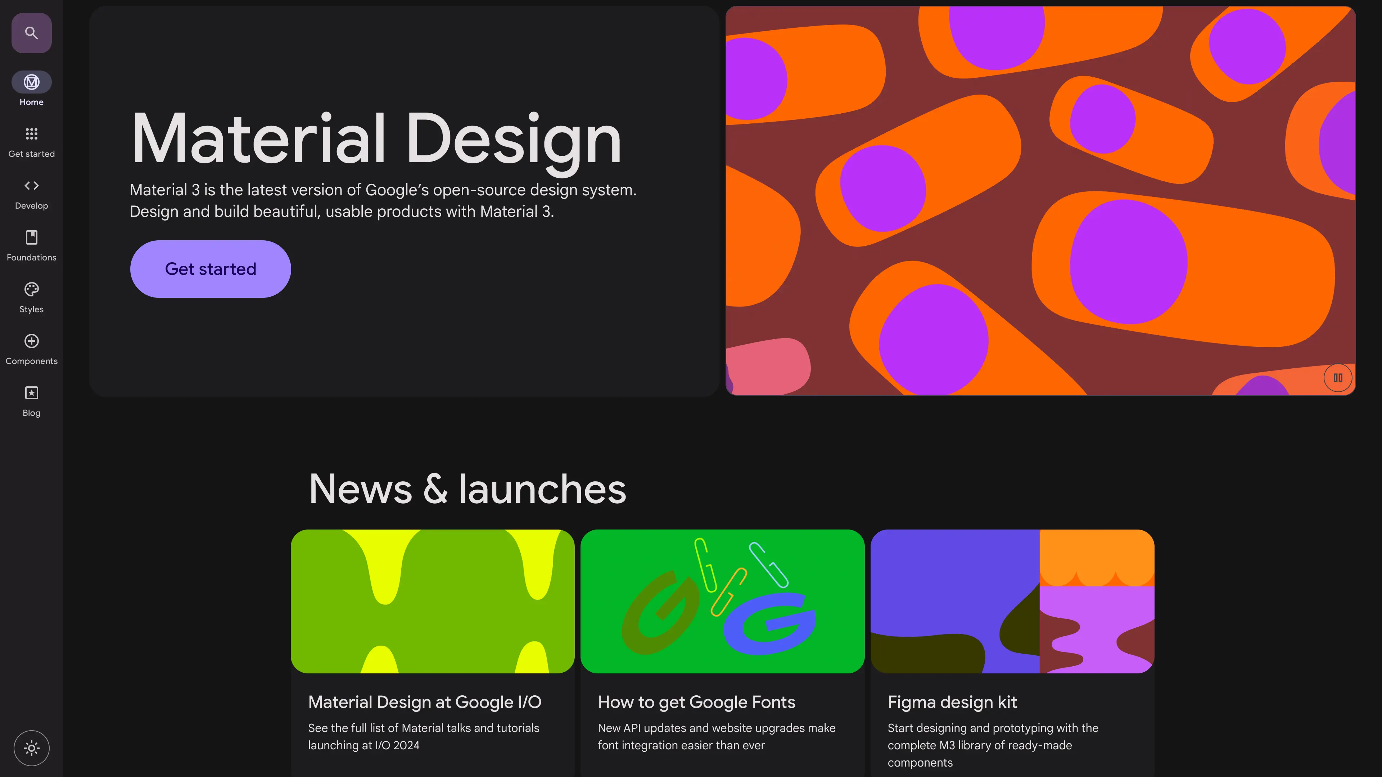Screen dimensions: 1382x777
Task: Open Figma design kit article title
Action: coord(952,702)
